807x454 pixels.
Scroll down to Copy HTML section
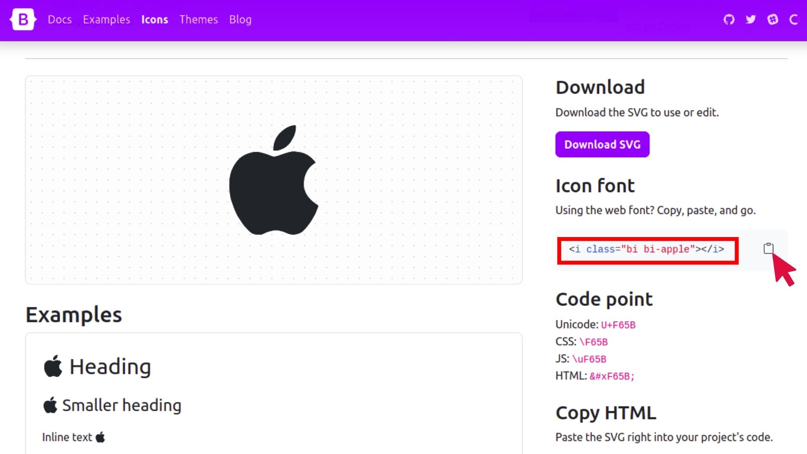point(606,411)
